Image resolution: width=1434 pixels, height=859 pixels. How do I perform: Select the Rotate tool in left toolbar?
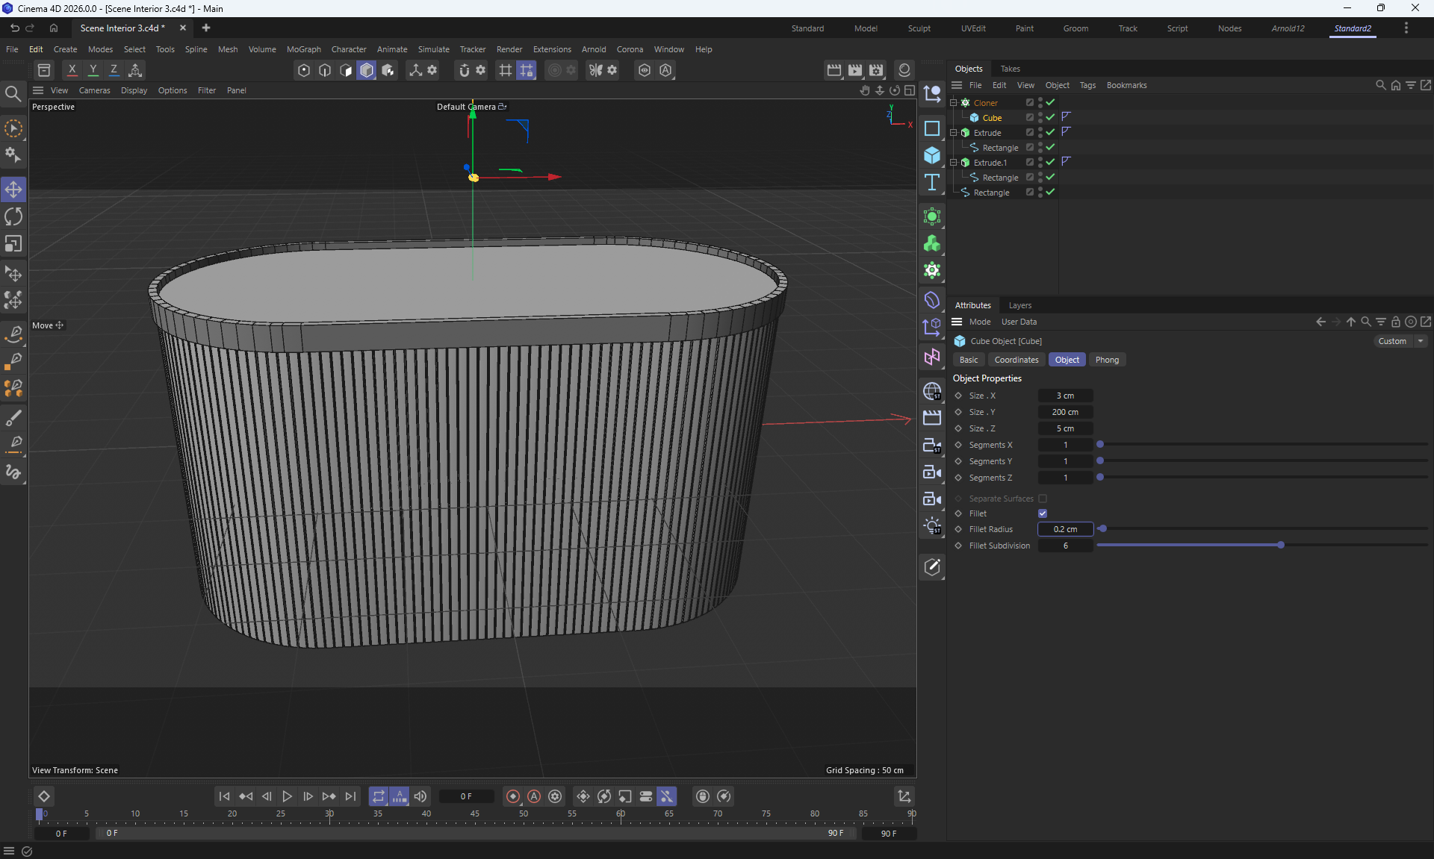coord(13,216)
